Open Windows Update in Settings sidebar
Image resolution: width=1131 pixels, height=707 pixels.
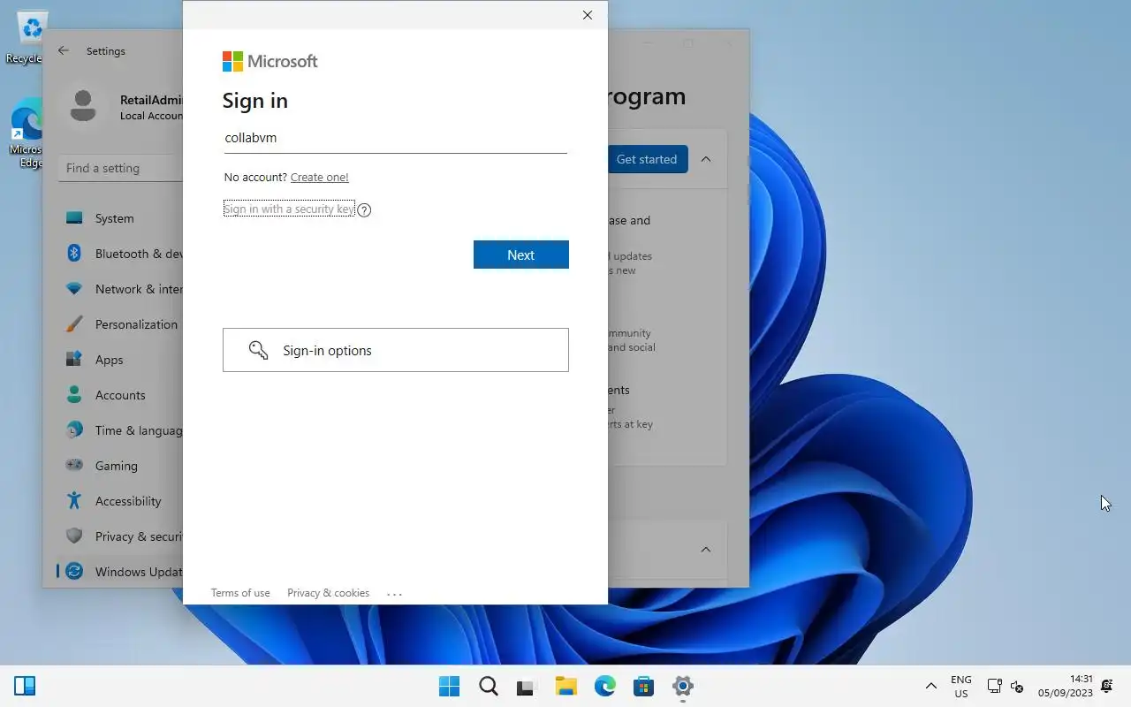pos(121,572)
